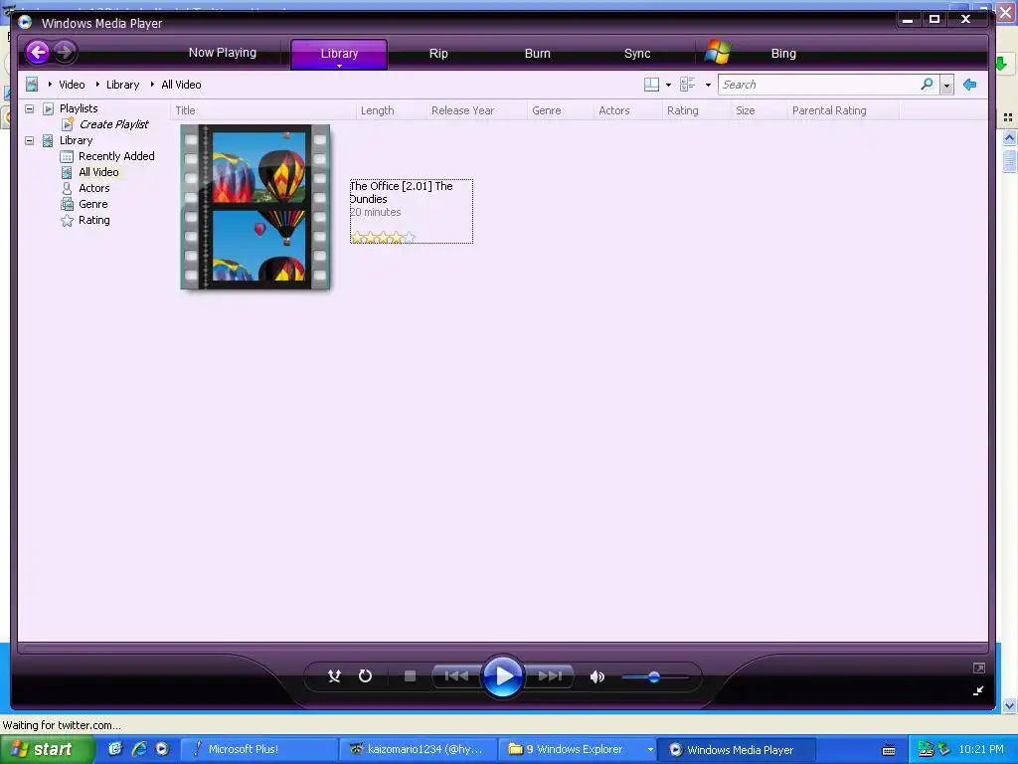Open the Burn tab
This screenshot has width=1018, height=764.
(537, 54)
